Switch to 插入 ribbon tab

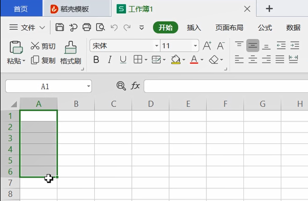click(194, 28)
